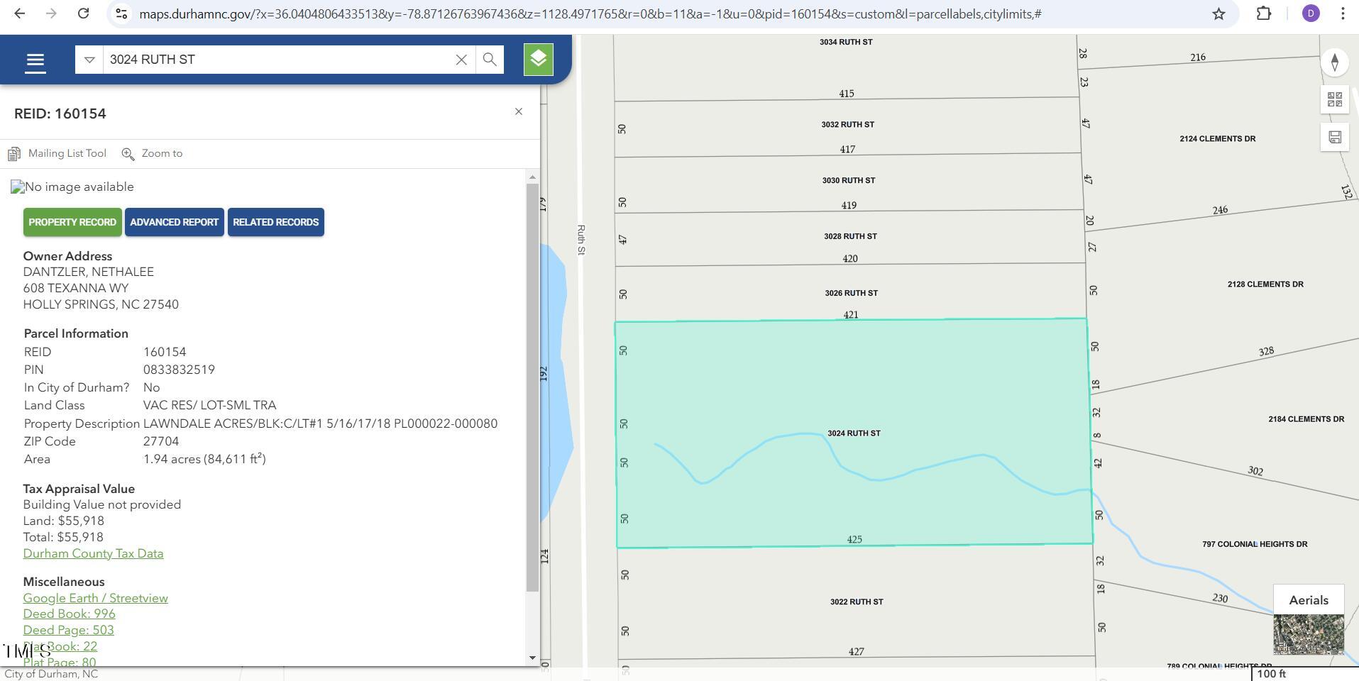The image size is (1359, 681).
Task: Click the search magnifier icon
Action: [x=490, y=60]
